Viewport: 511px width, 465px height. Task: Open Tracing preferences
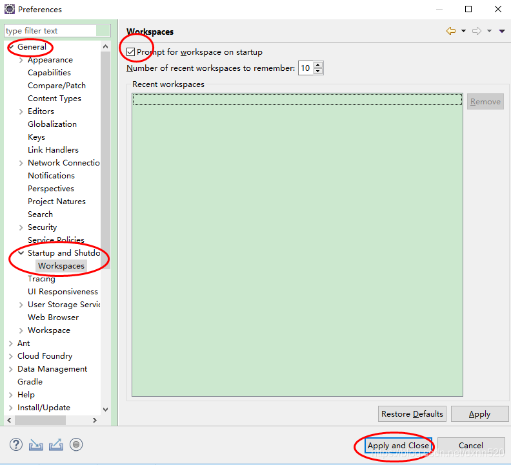pyautogui.click(x=41, y=279)
